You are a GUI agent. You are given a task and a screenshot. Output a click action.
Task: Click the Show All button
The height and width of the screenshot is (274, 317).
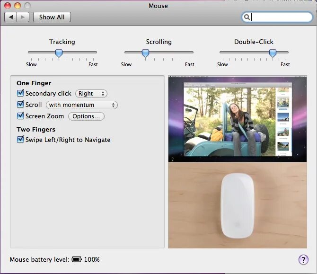tap(52, 17)
